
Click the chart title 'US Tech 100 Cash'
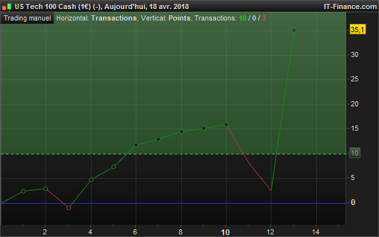[45, 6]
